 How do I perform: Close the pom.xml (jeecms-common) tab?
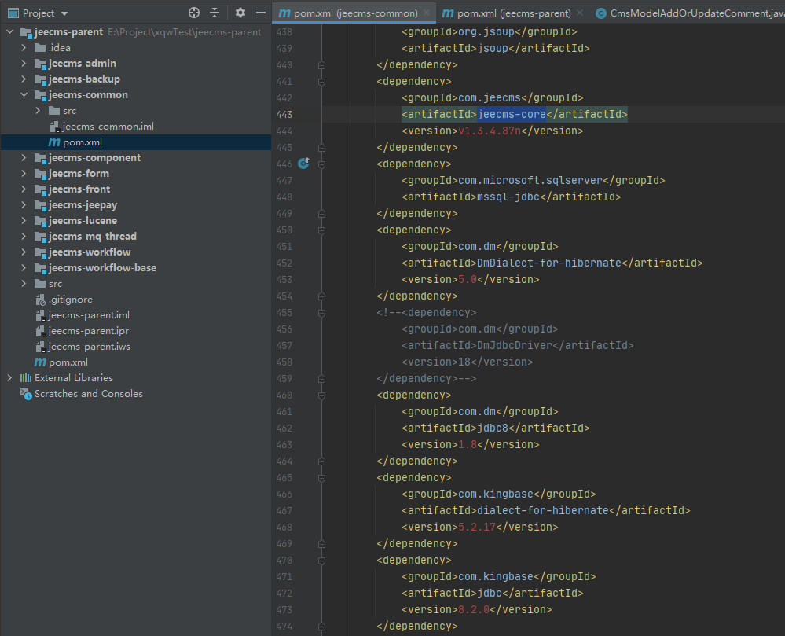tap(427, 13)
